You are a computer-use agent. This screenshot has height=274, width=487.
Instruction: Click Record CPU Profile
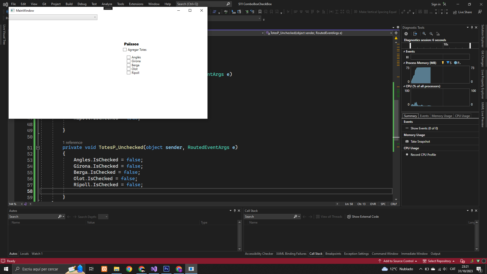coord(423,155)
